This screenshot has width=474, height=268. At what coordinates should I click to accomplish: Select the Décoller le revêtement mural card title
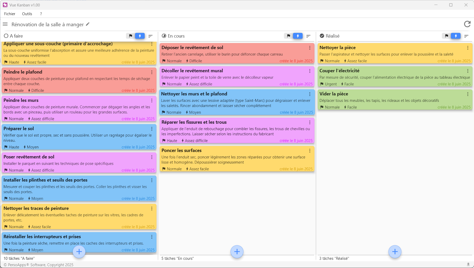pos(192,71)
